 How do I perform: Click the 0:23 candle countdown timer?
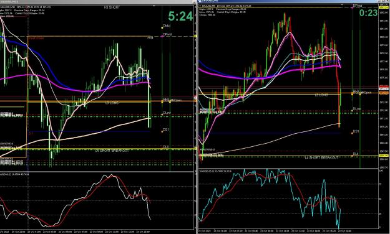(x=368, y=13)
